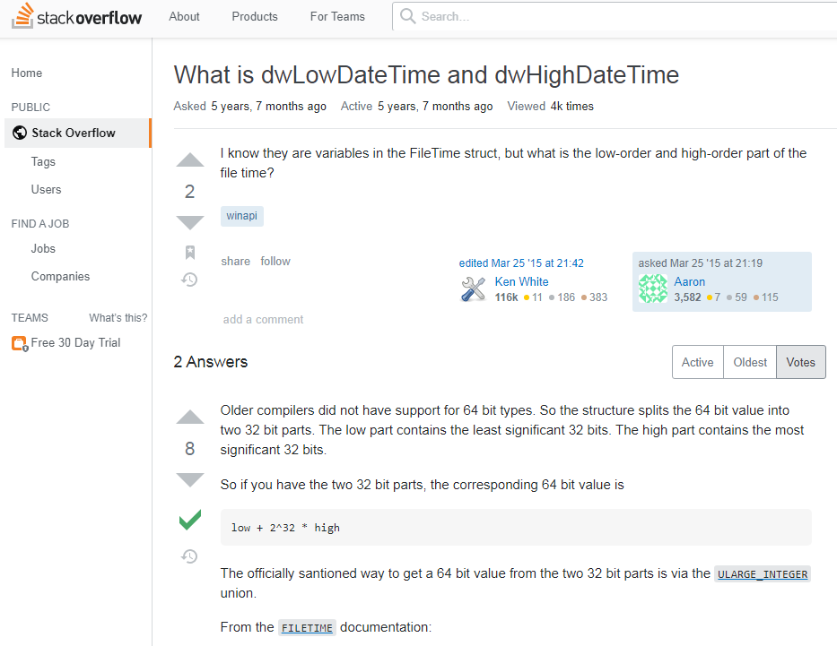837x646 pixels.
Task: Open the question revision history icon
Action: pyautogui.click(x=189, y=280)
